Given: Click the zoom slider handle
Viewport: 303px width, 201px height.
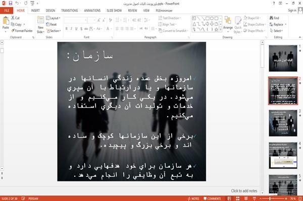Looking at the screenshot, I should pos(270,198).
